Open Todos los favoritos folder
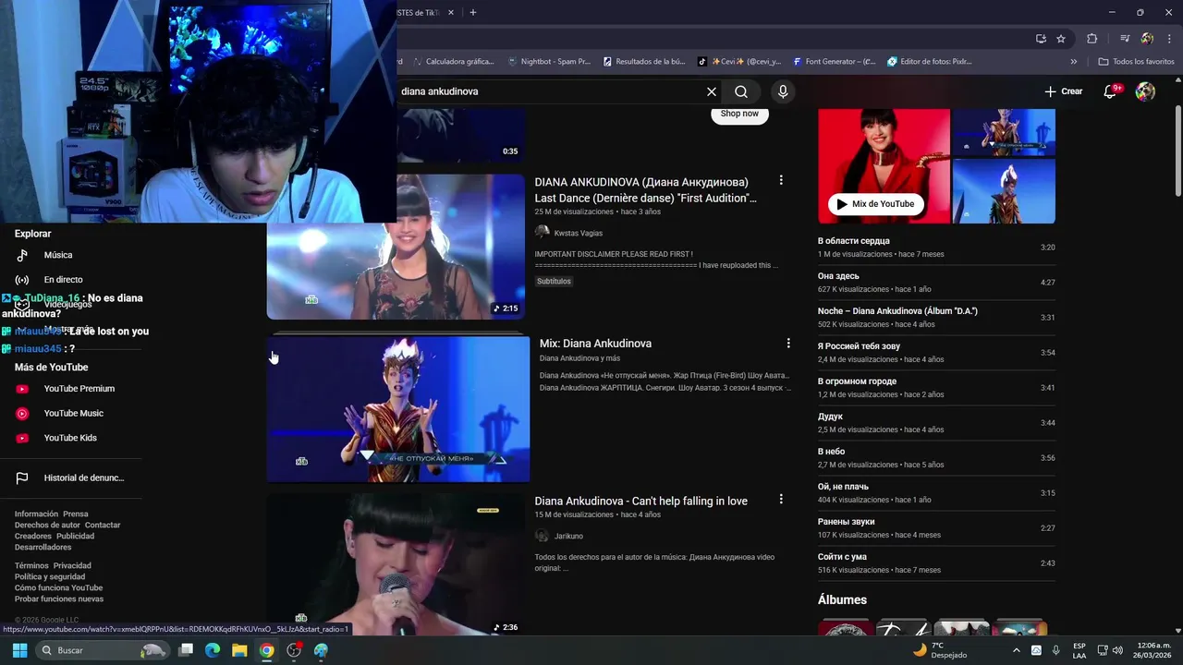Viewport: 1183px width, 665px height. tap(1137, 62)
